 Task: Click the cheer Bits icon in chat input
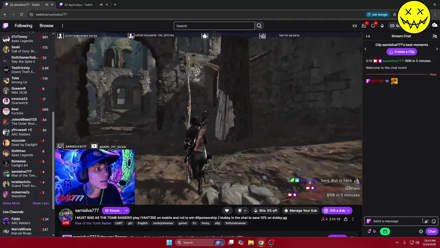tap(427, 221)
